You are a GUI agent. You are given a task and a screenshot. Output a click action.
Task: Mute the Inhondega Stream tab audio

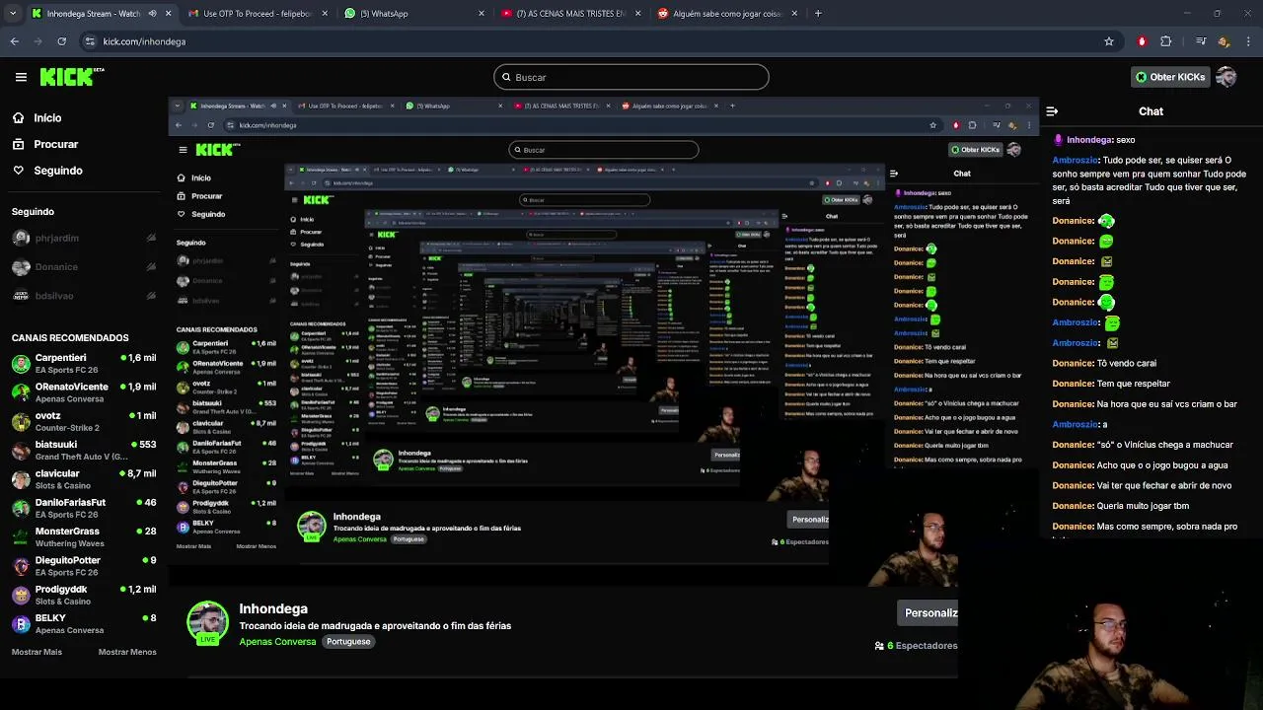[152, 14]
